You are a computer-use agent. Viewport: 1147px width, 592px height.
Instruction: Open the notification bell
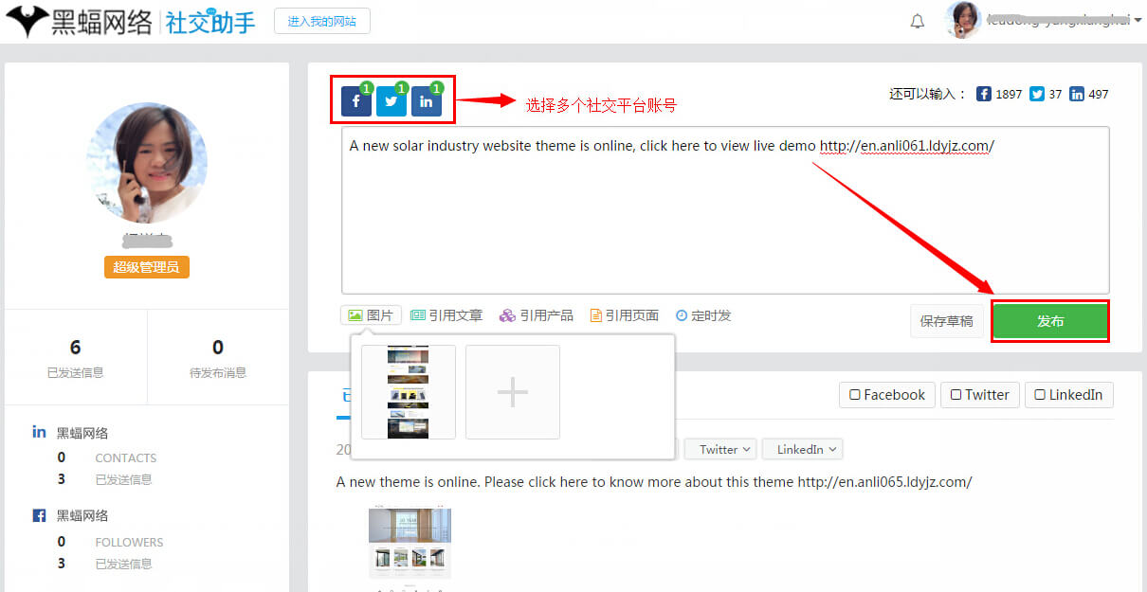tap(917, 22)
